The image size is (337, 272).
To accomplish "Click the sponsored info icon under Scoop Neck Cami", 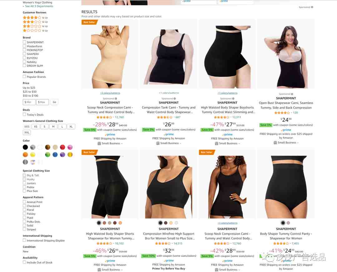I will click(x=116, y=99).
